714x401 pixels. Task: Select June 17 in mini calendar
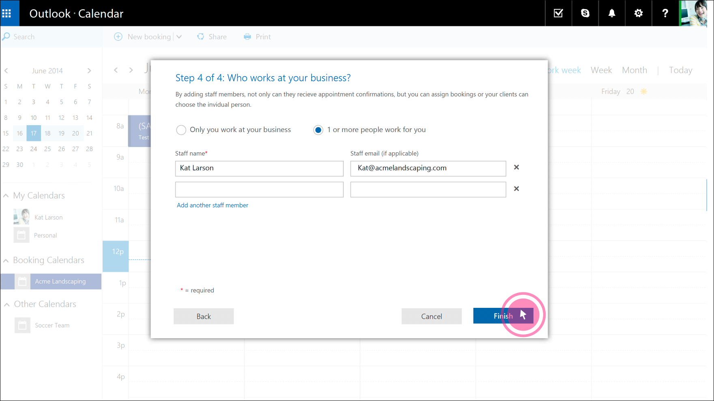pyautogui.click(x=34, y=133)
